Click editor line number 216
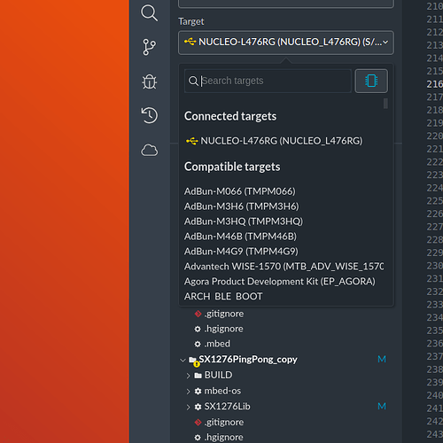This screenshot has height=443, width=443. (x=435, y=84)
